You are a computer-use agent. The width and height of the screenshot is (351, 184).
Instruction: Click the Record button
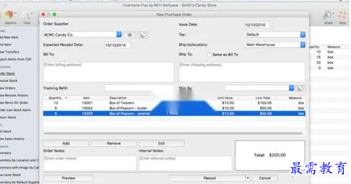tap(207, 178)
